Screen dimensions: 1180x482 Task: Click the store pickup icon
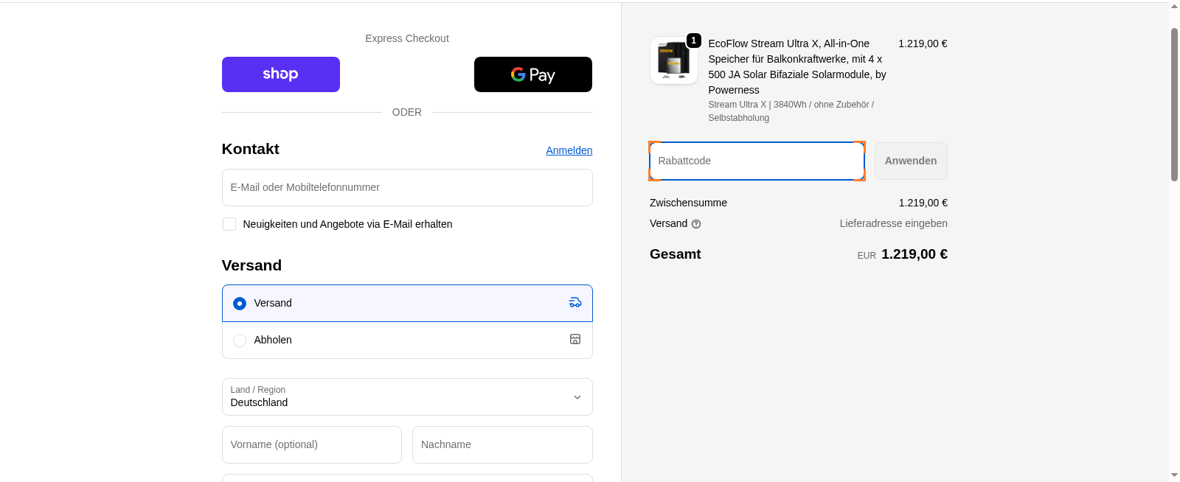(x=575, y=340)
